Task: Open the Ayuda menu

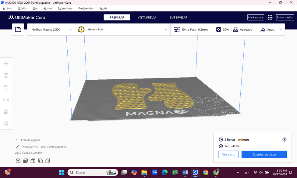Action: point(103,8)
